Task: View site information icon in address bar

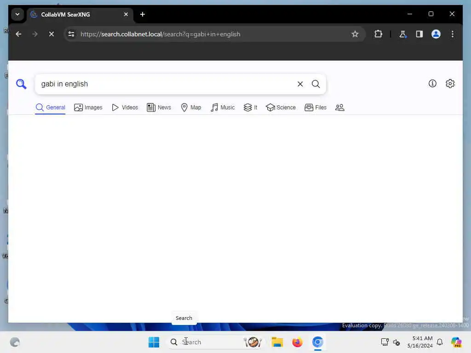Action: [71, 34]
